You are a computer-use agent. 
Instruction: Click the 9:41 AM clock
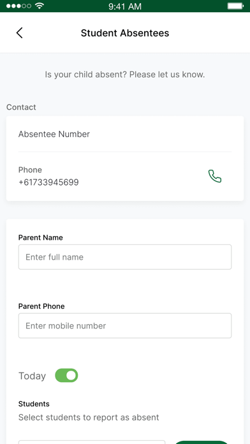(125, 6)
